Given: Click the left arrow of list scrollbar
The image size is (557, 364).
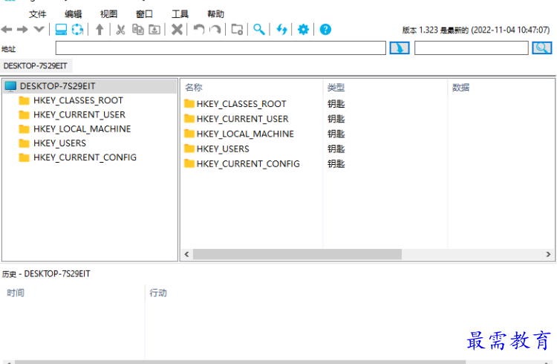Looking at the screenshot, I should point(186,254).
